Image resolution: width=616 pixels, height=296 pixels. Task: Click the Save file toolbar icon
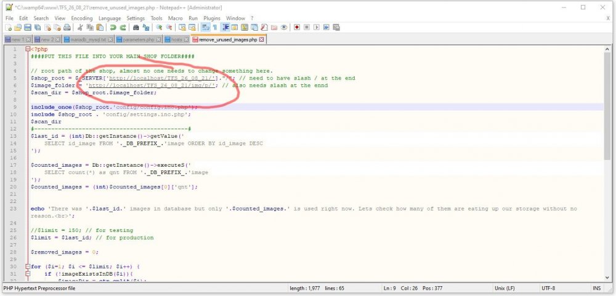pyautogui.click(x=28, y=28)
